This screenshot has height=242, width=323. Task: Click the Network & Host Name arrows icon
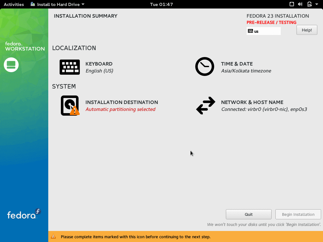click(205, 106)
